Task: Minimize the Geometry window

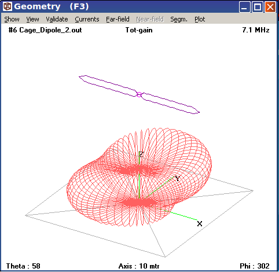Action: tap(244, 7)
